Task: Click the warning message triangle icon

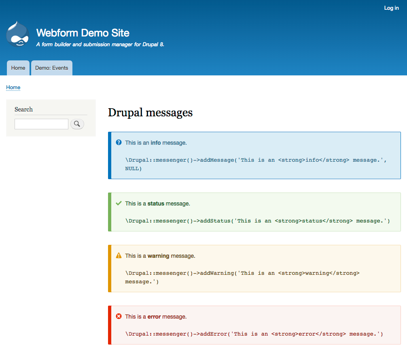Action: (x=118, y=255)
